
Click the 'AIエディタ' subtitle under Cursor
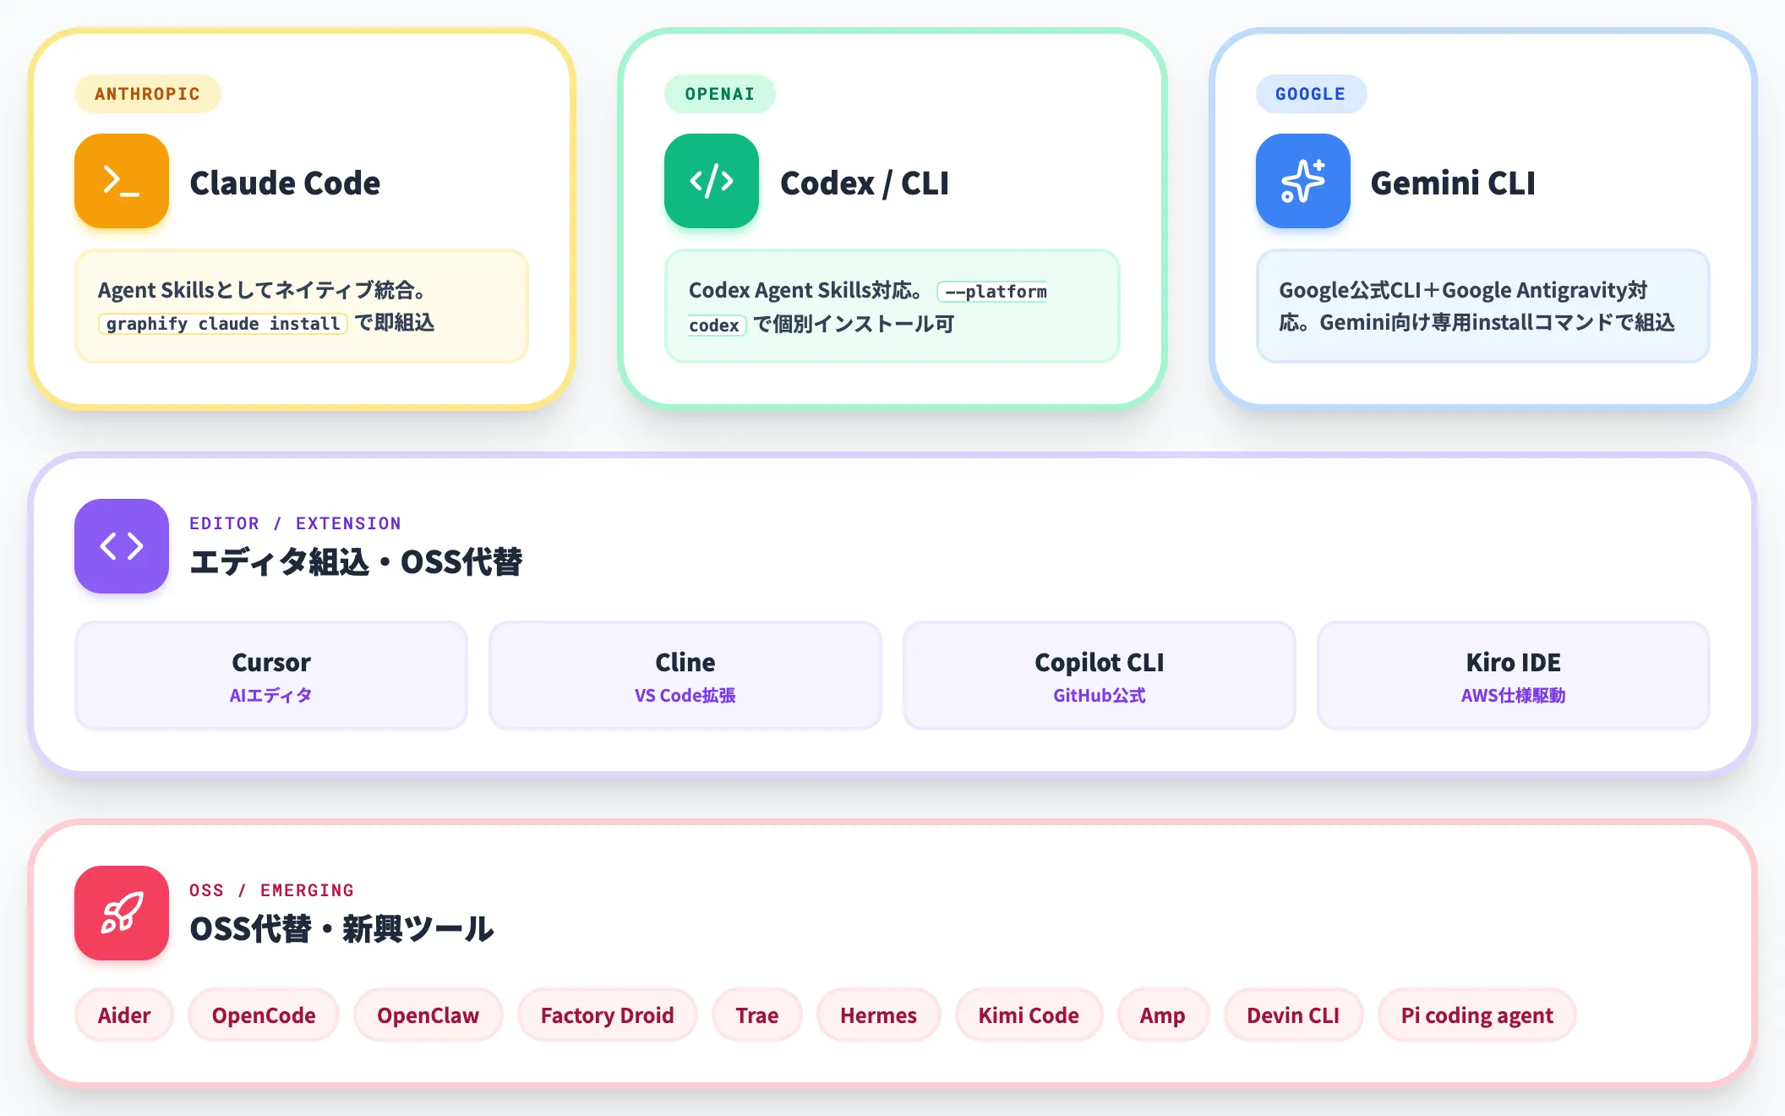tap(270, 695)
